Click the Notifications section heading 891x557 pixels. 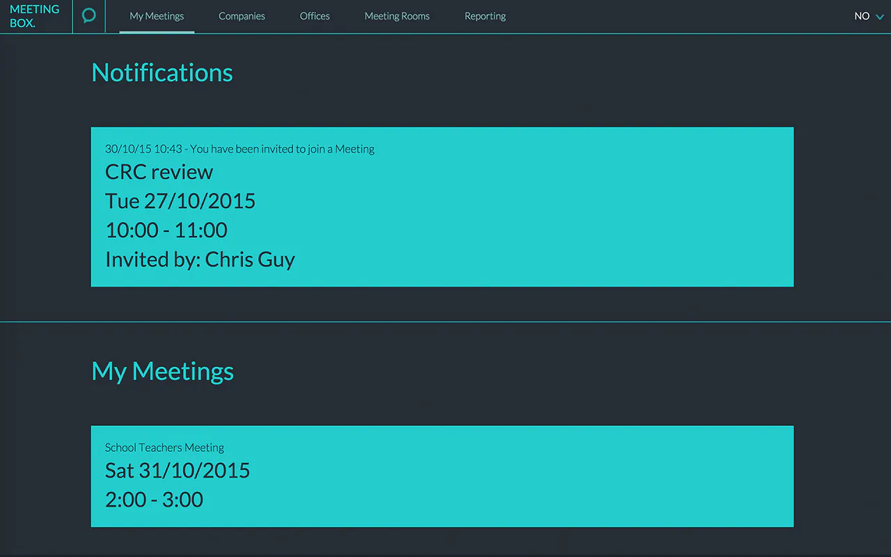[x=162, y=72]
